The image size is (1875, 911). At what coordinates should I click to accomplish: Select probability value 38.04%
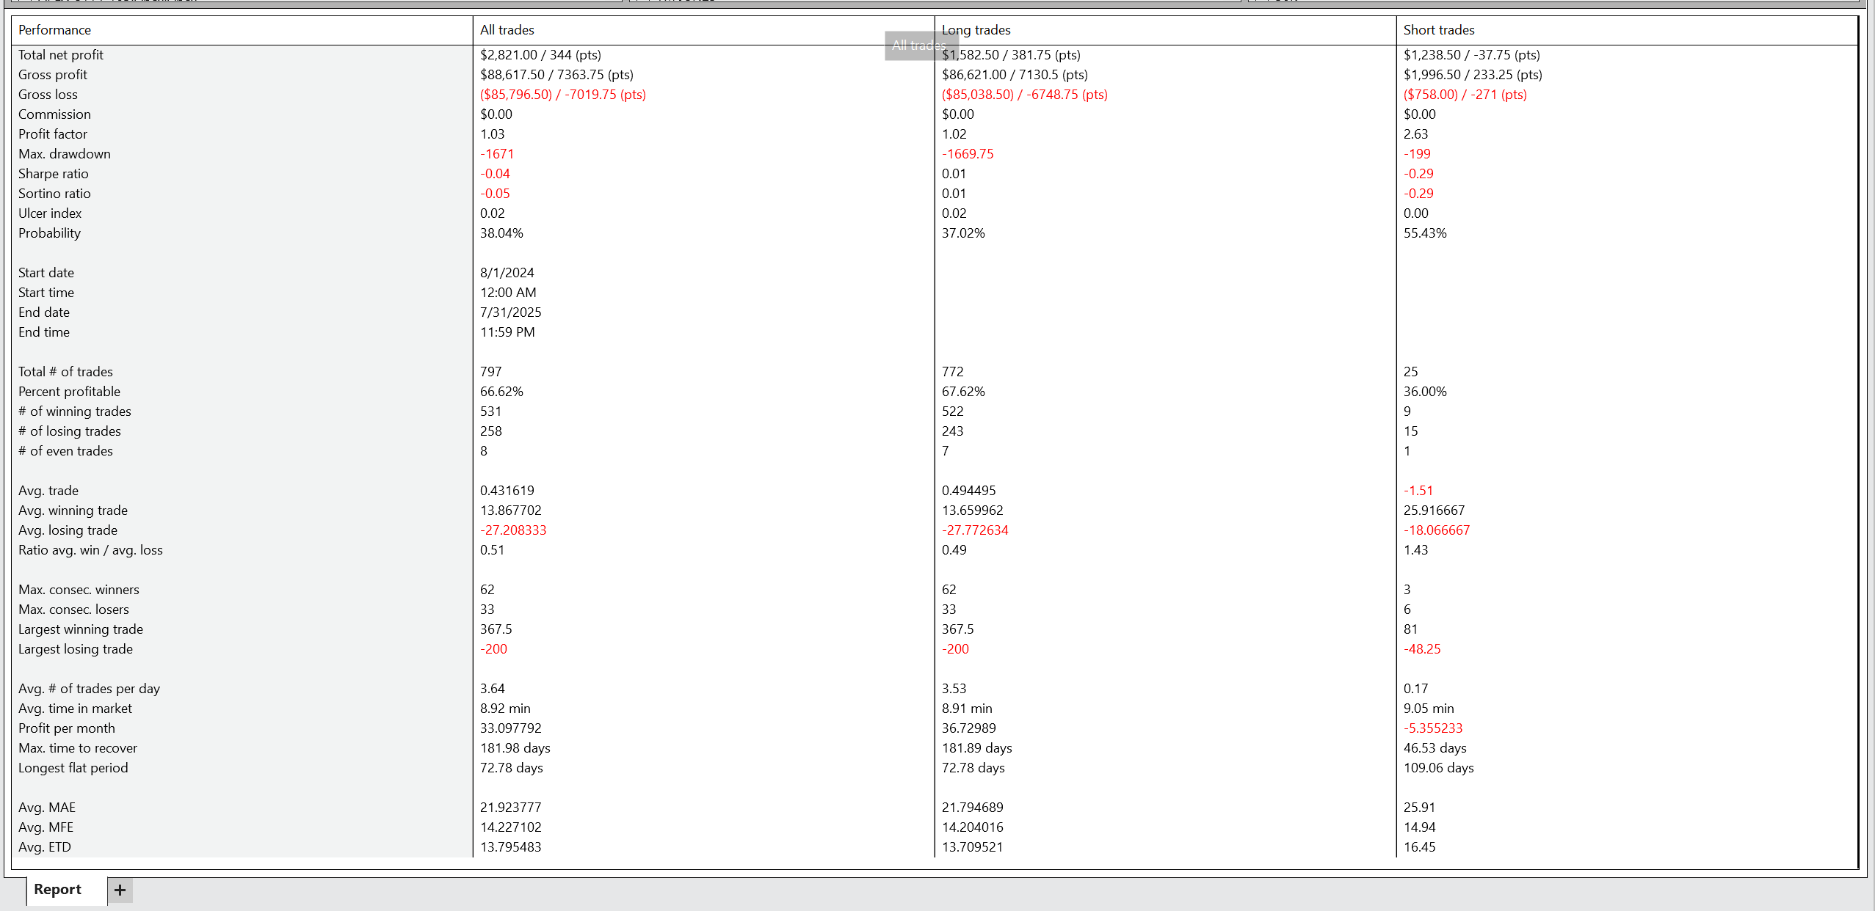tap(502, 233)
